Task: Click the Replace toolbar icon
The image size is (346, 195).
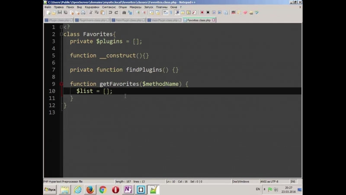Action: [x=130, y=13]
